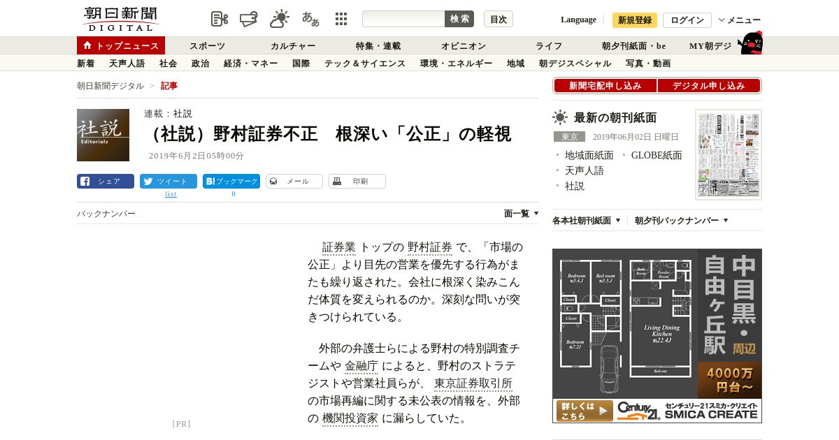Expand 各本社朝刊紙面 dropdown

point(587,221)
